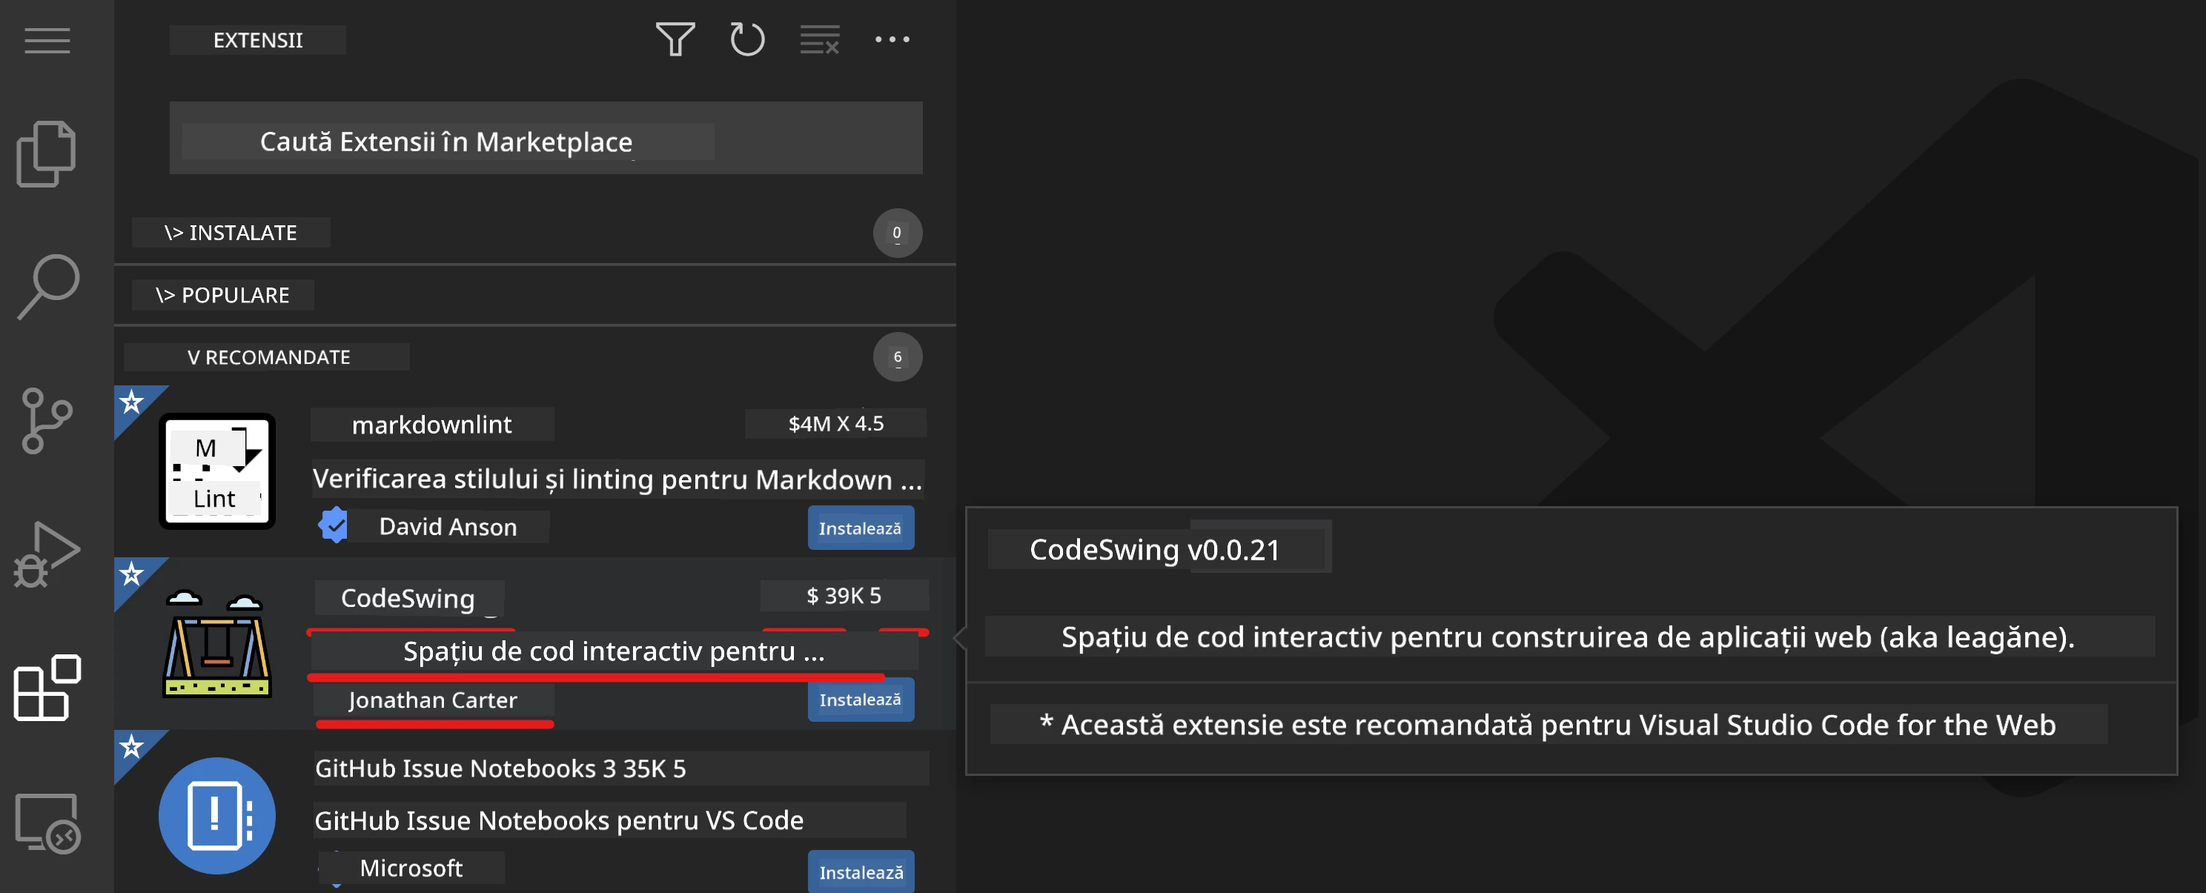Open the more actions ellipsis menu
This screenshot has height=893, width=2206.
click(x=892, y=39)
